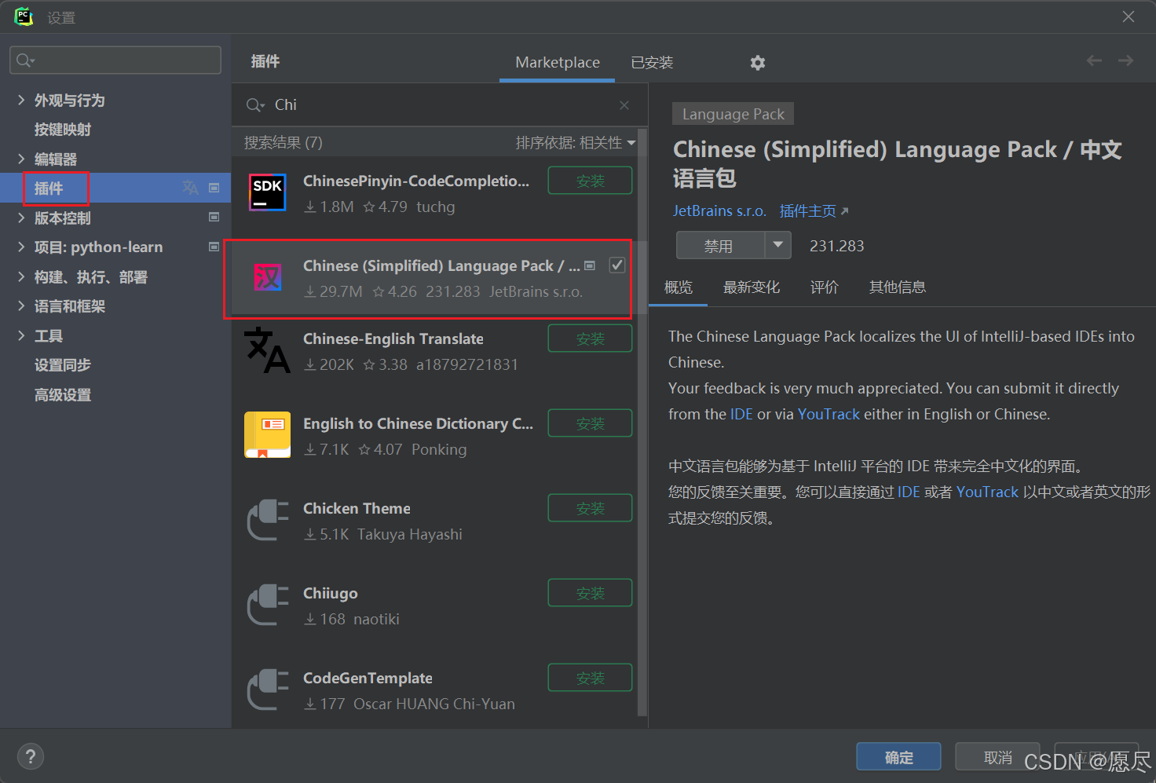Open the YouTrack link in Chinese description
This screenshot has height=783, width=1156.
987,492
